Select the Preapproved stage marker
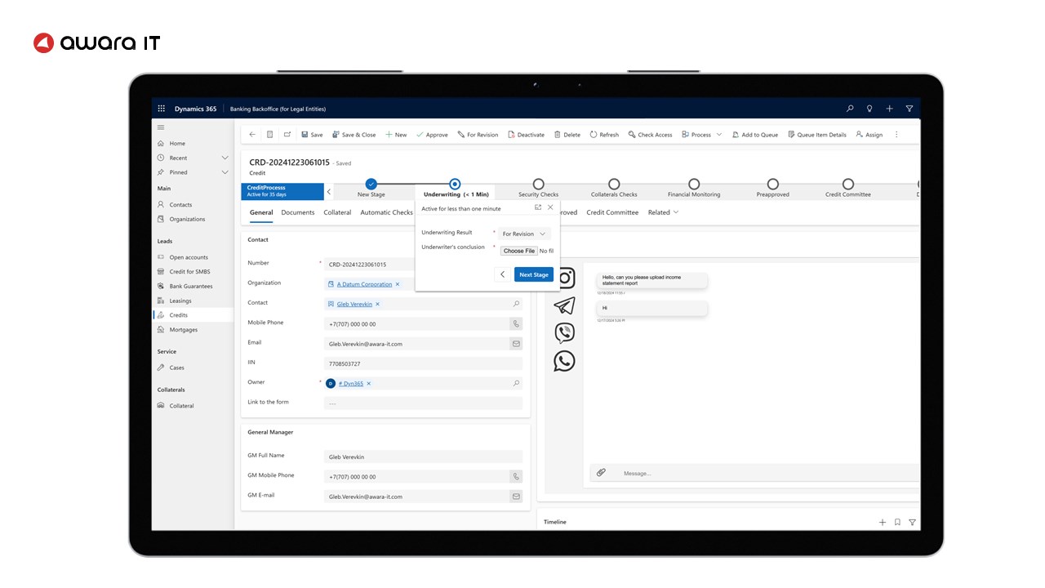The width and height of the screenshot is (1045, 588). [772, 185]
